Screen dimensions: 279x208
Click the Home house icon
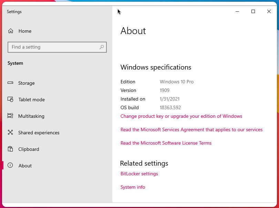tap(11, 31)
